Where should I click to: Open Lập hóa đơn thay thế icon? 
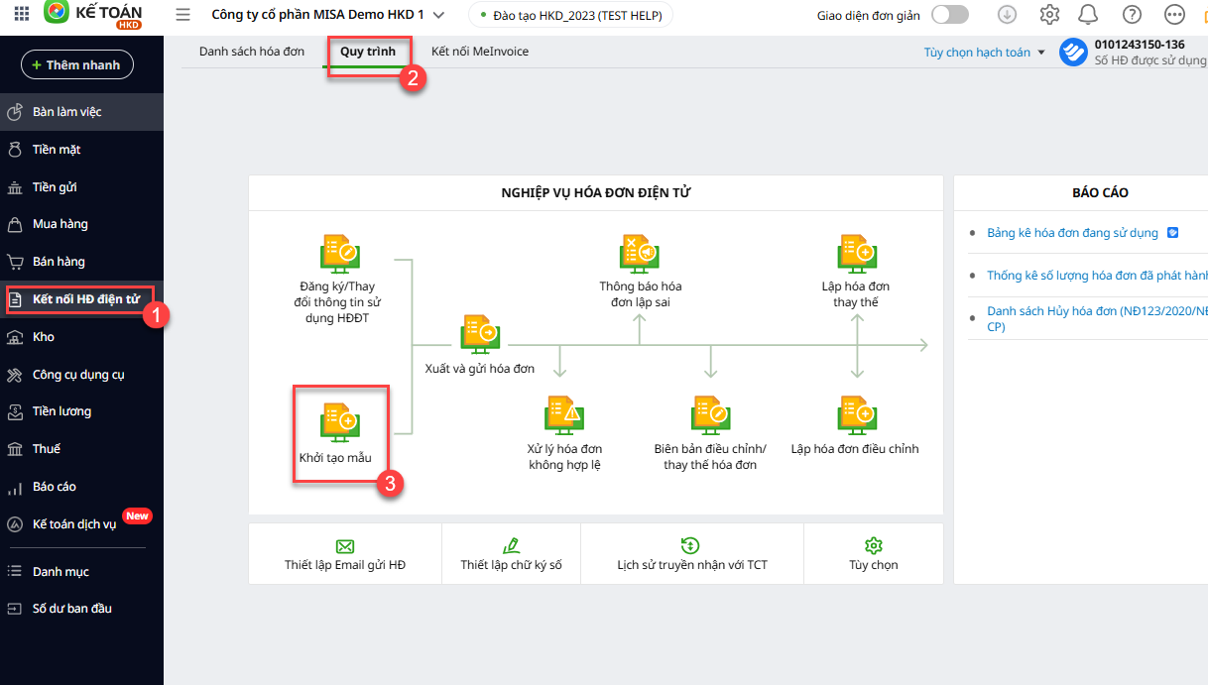coord(855,254)
